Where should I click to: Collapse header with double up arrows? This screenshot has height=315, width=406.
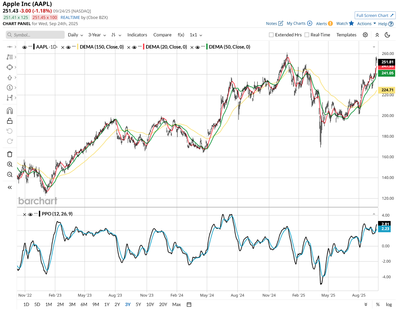point(377,35)
